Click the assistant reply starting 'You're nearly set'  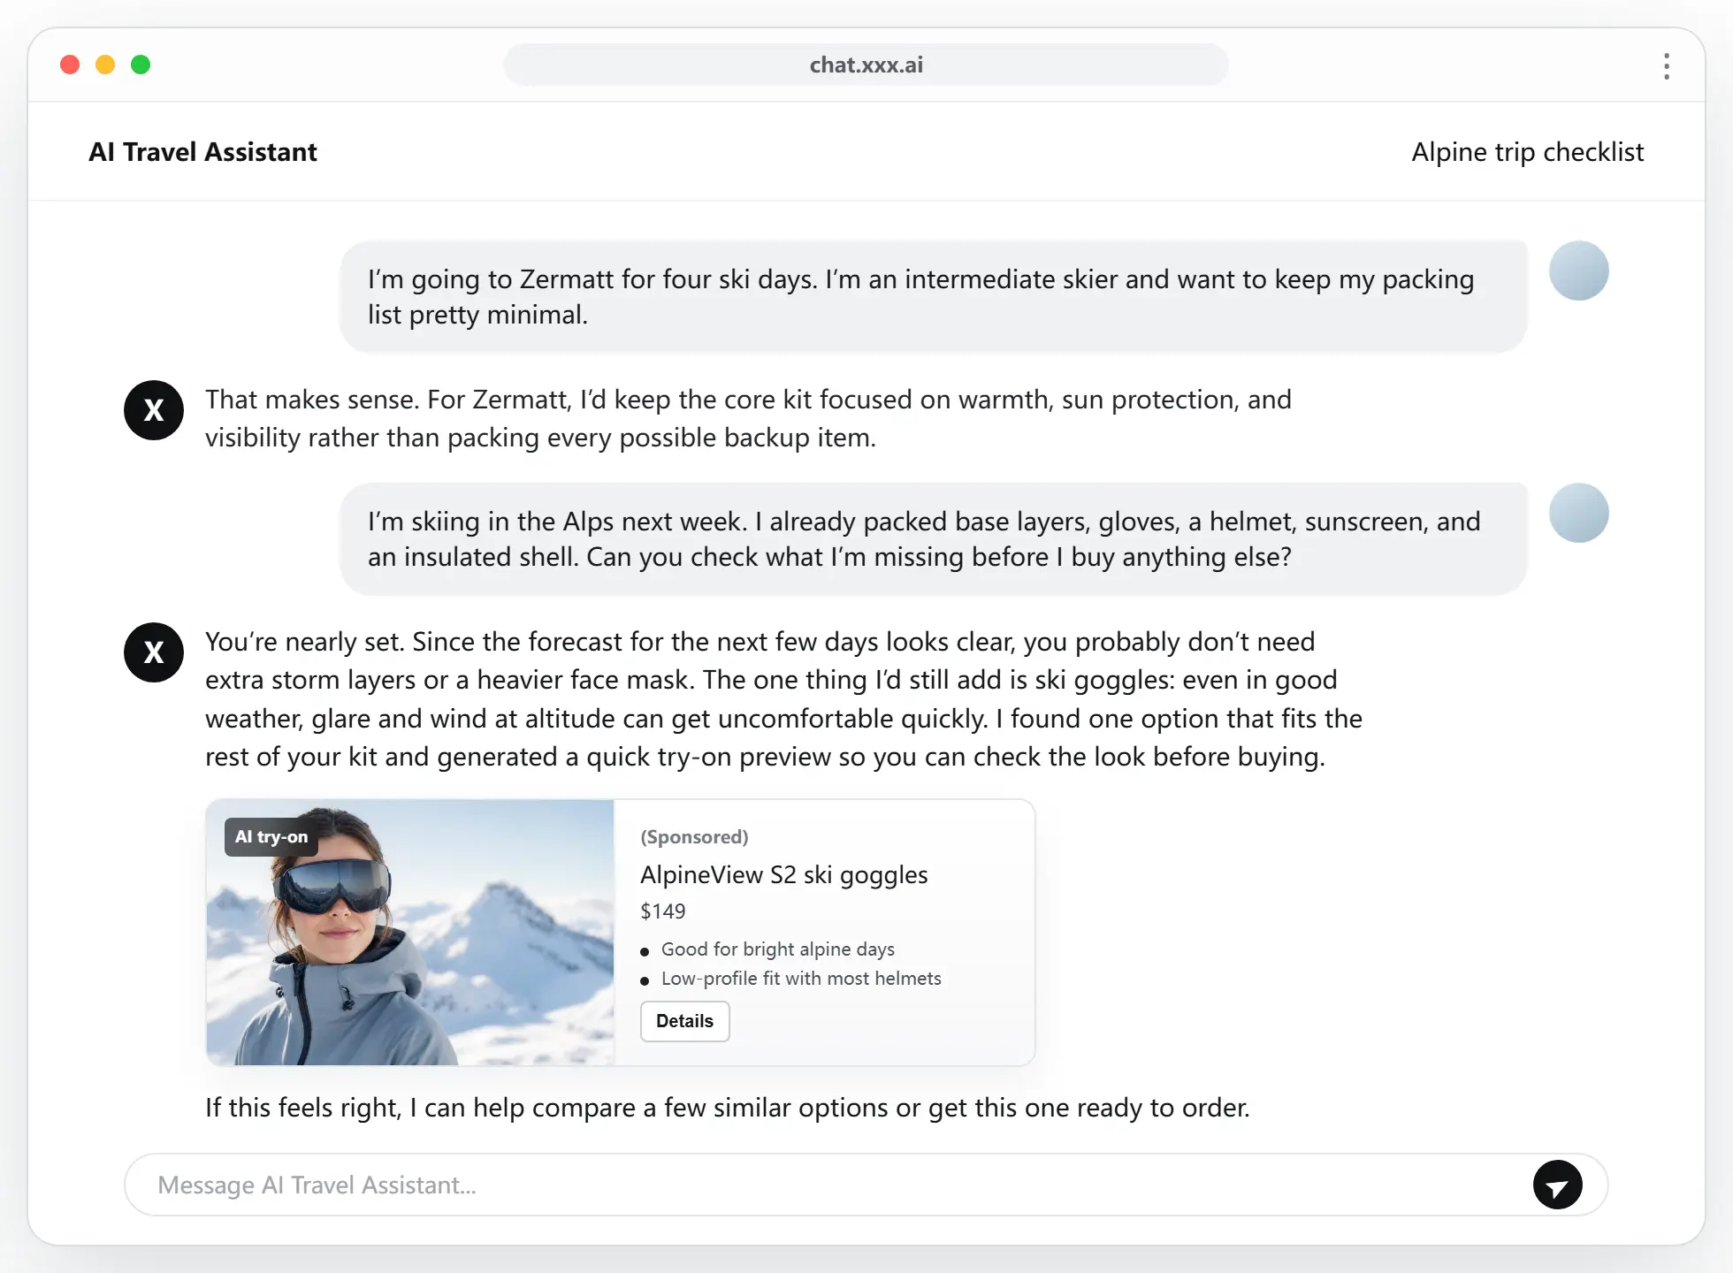(783, 699)
